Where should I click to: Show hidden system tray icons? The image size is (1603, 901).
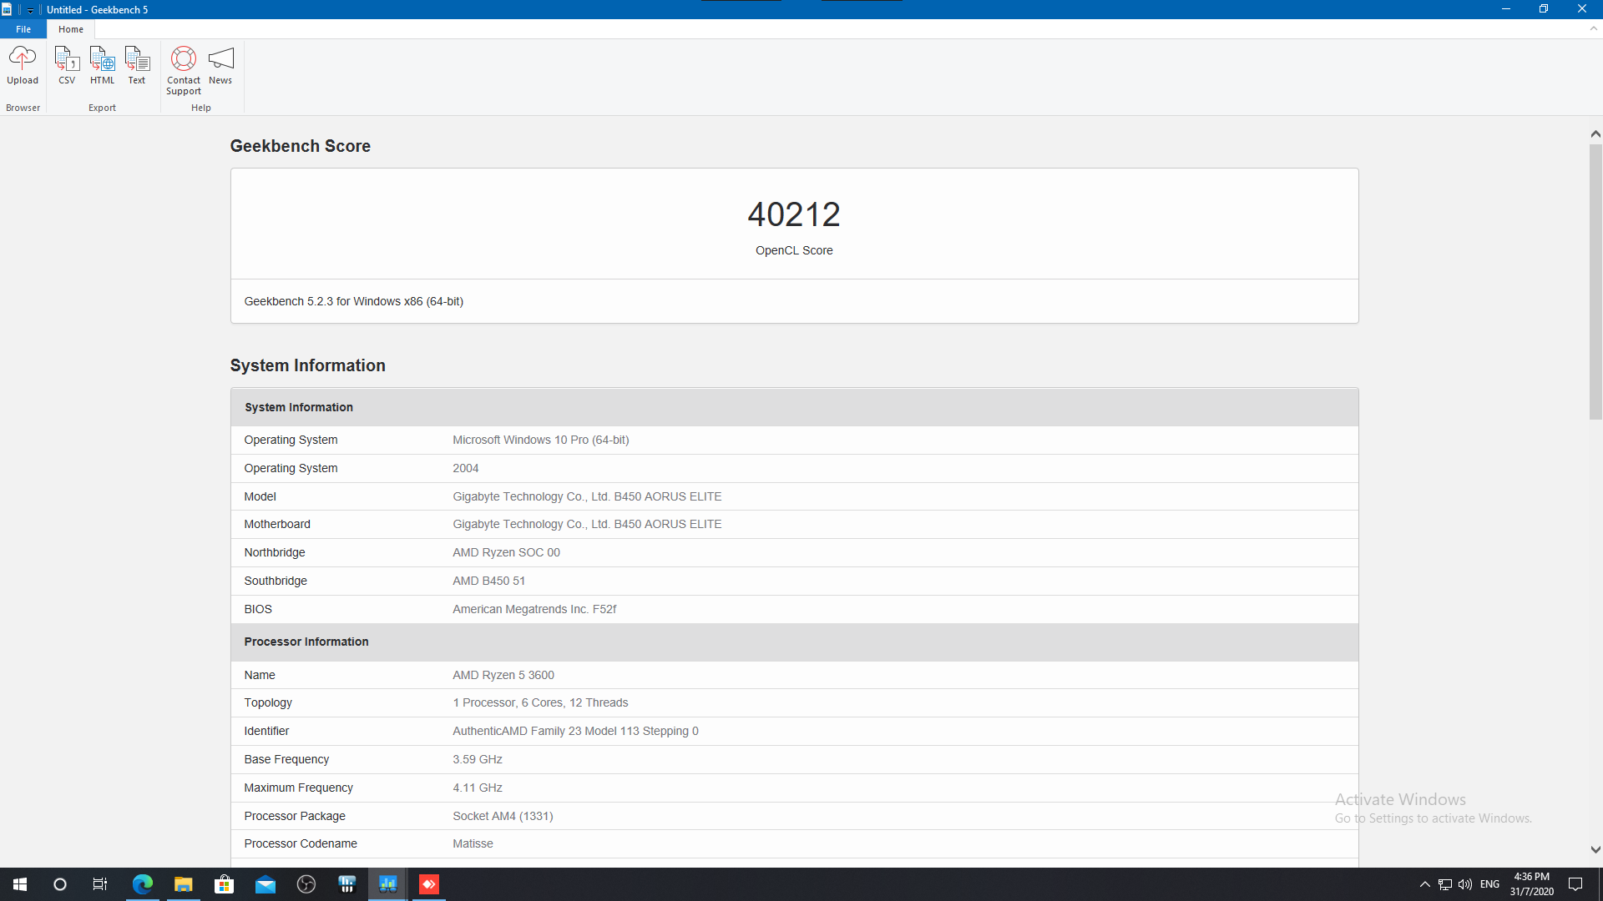click(1424, 884)
